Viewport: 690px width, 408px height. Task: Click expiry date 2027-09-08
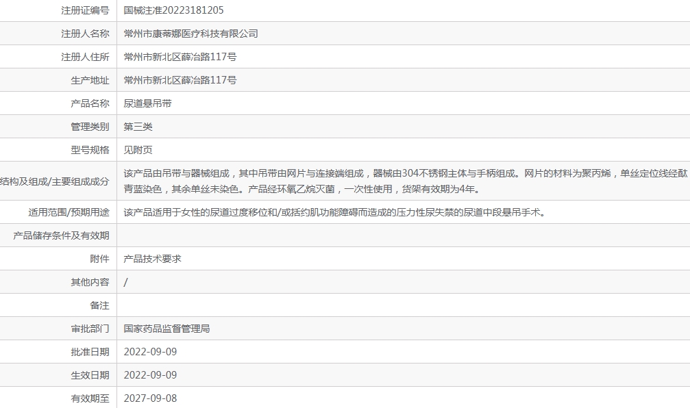(150, 398)
